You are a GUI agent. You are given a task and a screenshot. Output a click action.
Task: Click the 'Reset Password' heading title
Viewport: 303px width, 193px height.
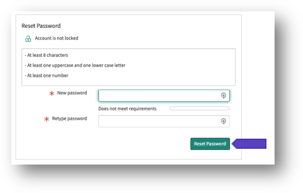41,26
